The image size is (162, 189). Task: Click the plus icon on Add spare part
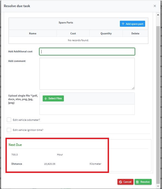pos(123,24)
